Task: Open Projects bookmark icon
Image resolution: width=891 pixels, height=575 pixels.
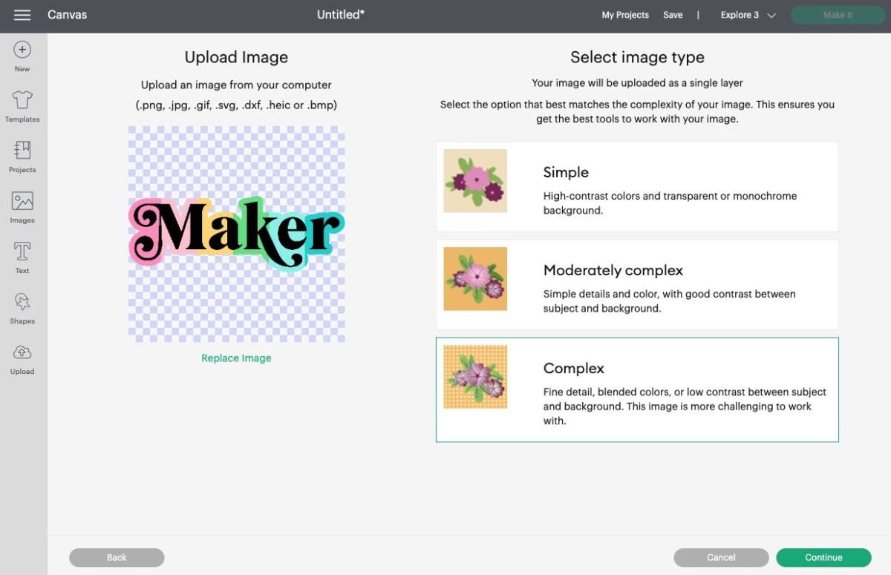Action: [x=22, y=151]
